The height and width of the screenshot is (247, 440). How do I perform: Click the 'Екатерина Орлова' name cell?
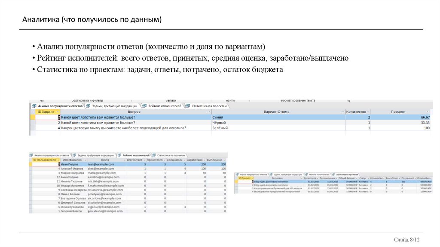click(x=73, y=198)
